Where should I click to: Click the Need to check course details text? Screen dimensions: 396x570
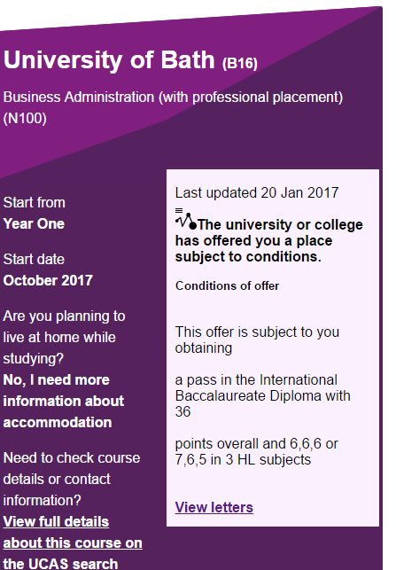72,479
